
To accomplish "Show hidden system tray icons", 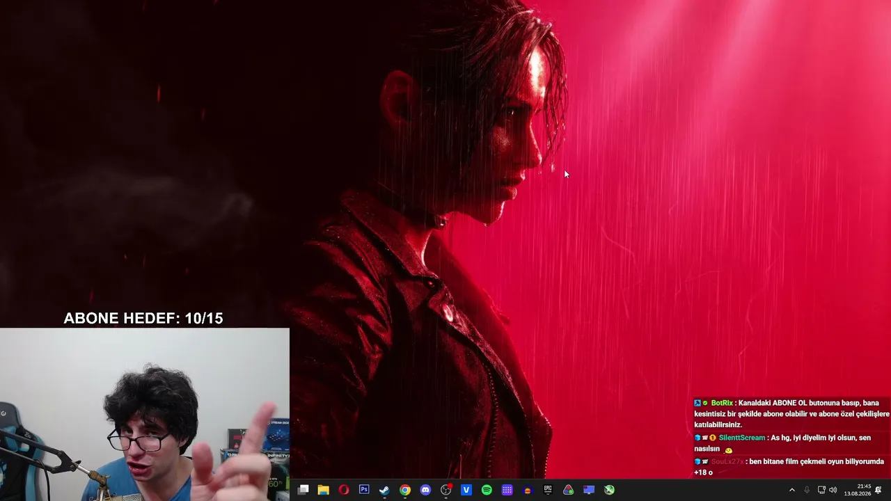I will [x=792, y=490].
